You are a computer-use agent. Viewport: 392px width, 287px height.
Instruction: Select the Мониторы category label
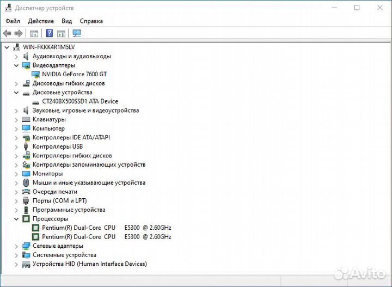pos(47,174)
